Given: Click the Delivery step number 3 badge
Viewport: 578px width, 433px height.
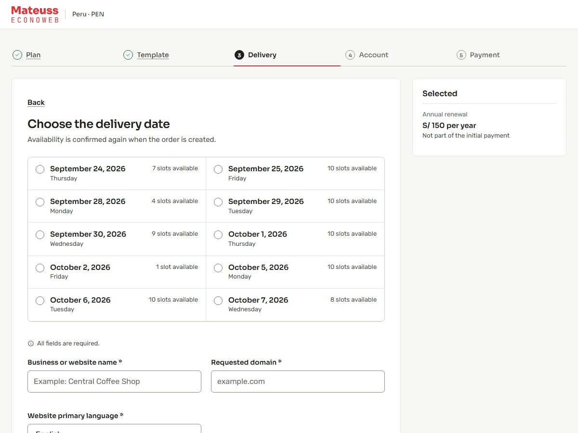Looking at the screenshot, I should point(239,55).
